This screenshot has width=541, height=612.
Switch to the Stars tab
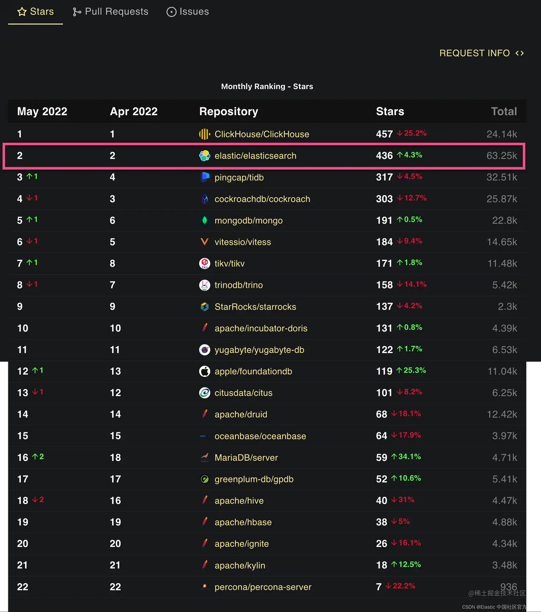point(35,12)
